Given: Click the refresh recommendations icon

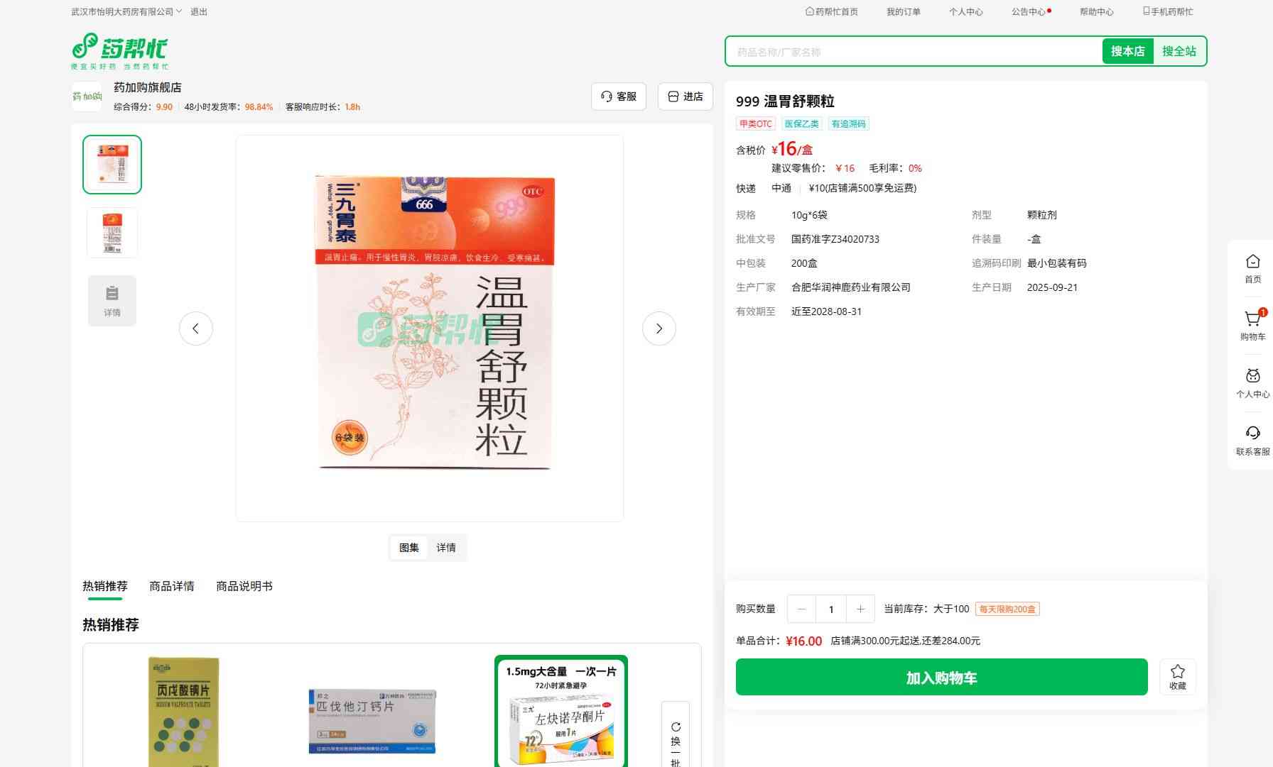Looking at the screenshot, I should [x=676, y=727].
